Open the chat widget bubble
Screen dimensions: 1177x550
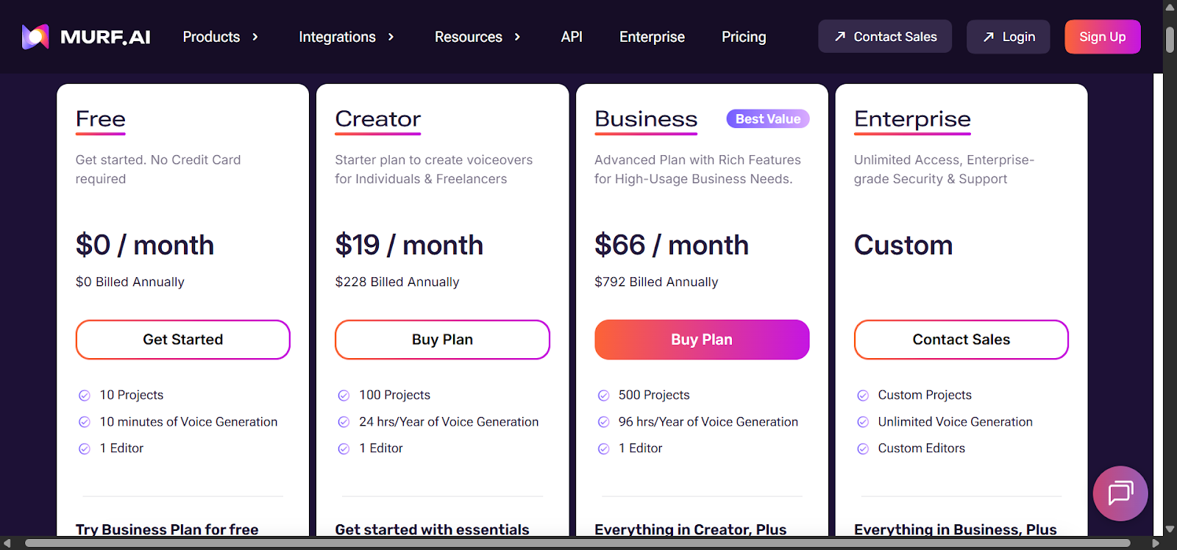1120,493
